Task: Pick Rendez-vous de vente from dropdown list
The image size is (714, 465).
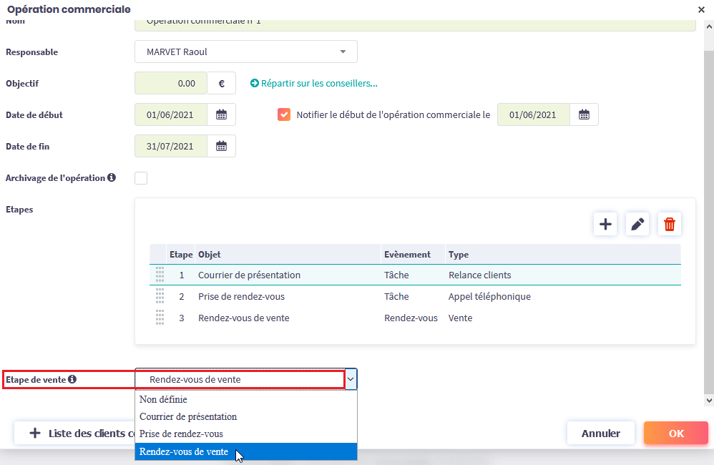Action: [184, 451]
